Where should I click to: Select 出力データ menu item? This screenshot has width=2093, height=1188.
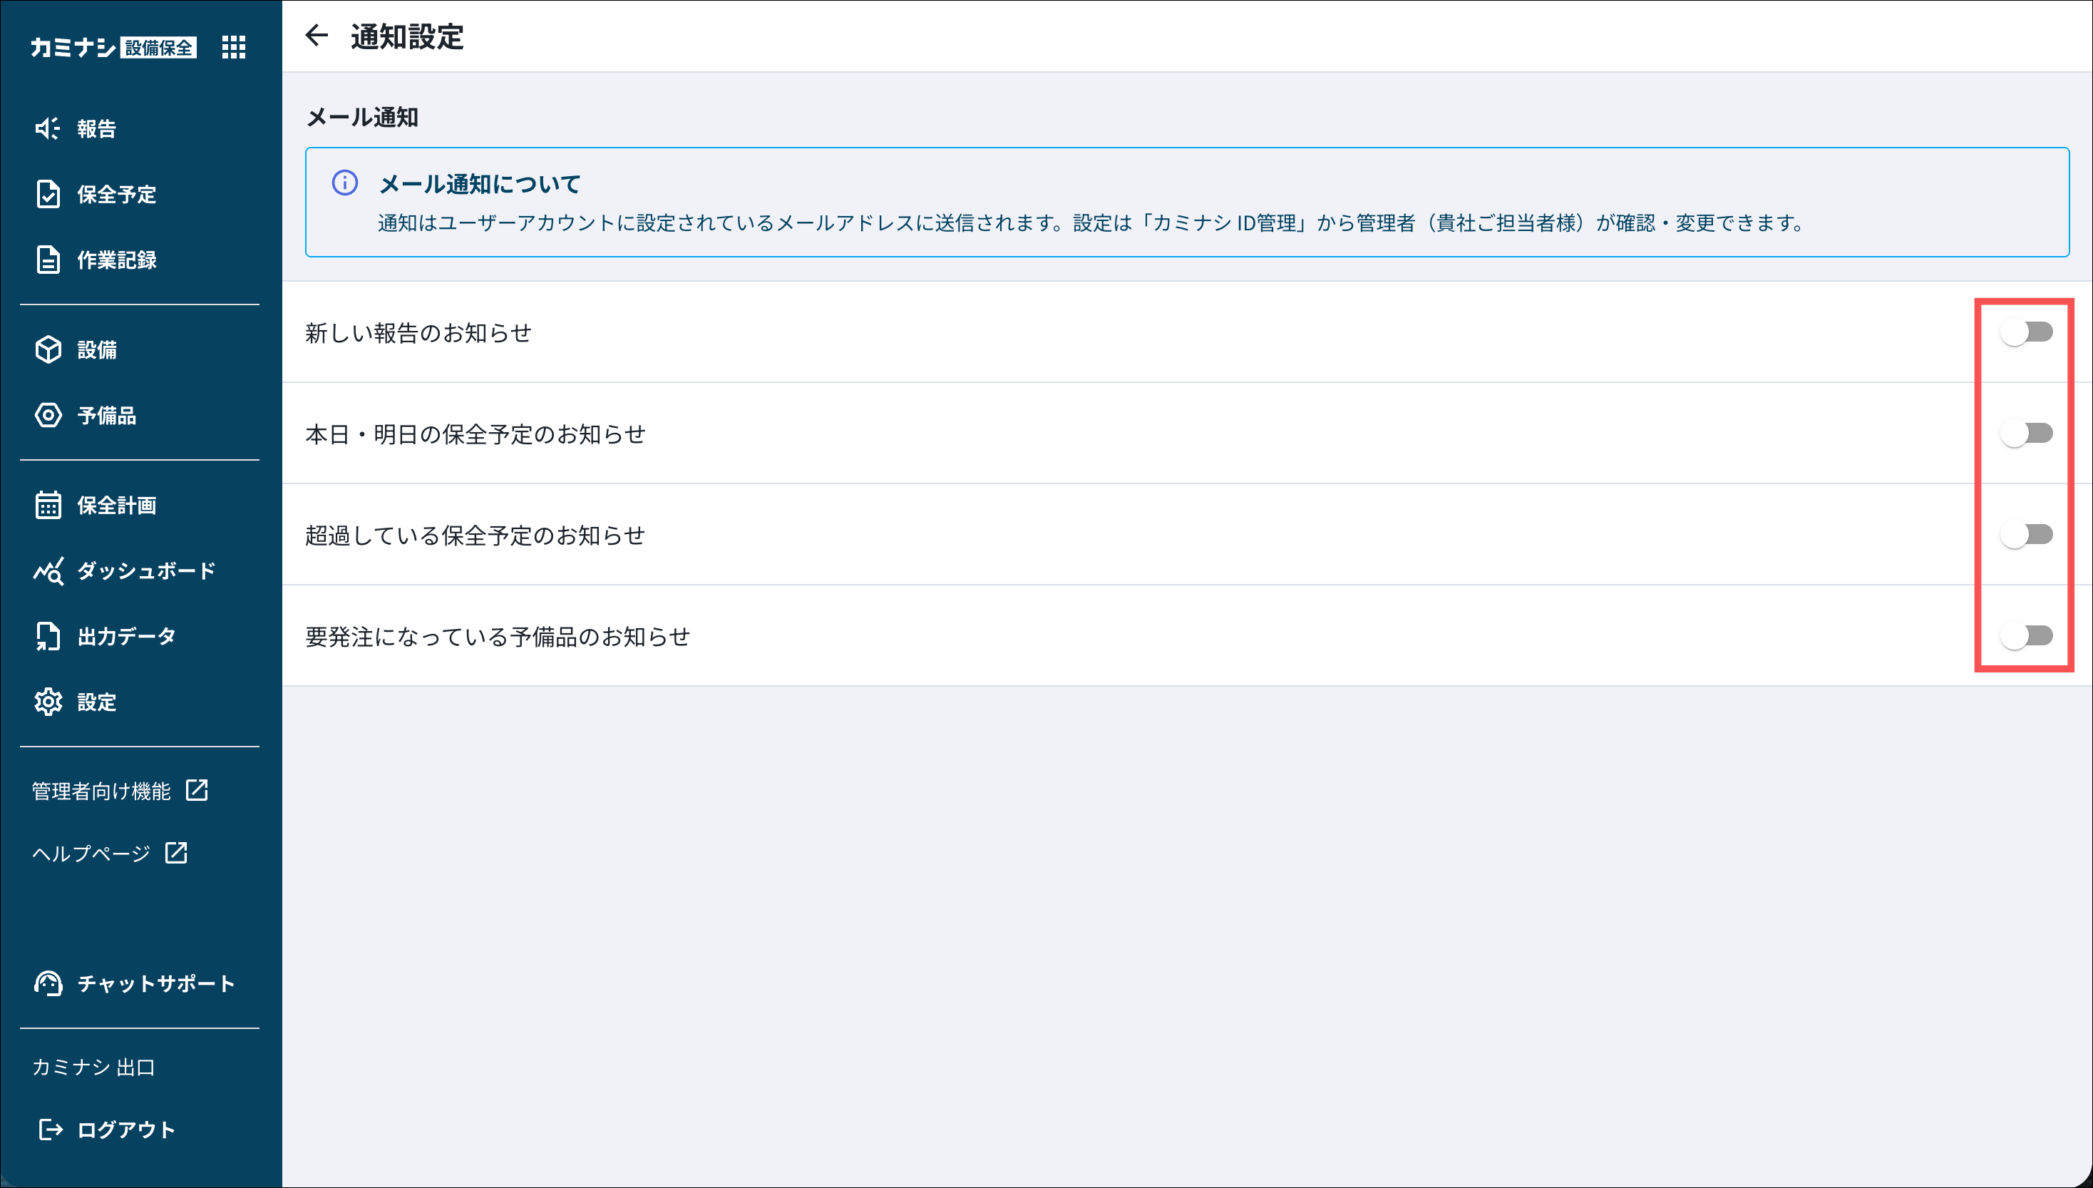tap(125, 636)
